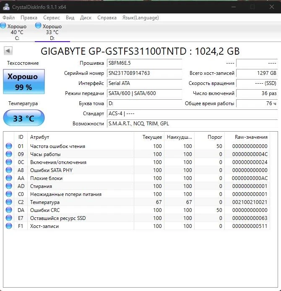281x291 pixels.
Task: Click the blue status orb for drive D:
Action: (38, 25)
